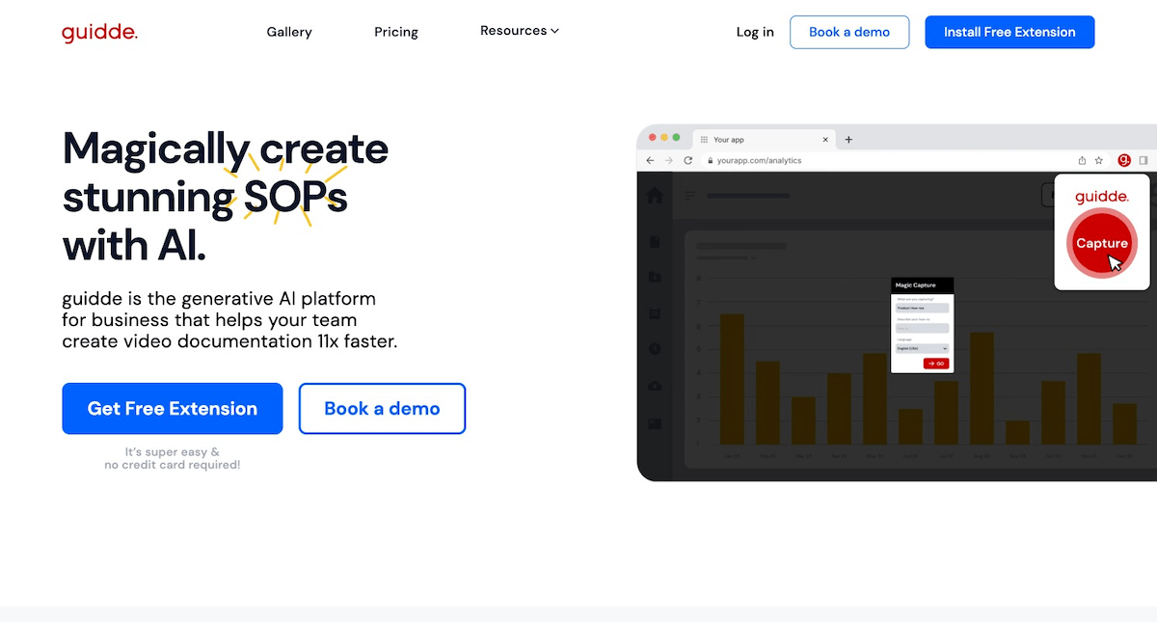Click the guidde extension icon in the browser toolbar
This screenshot has width=1157, height=622.
1124,160
